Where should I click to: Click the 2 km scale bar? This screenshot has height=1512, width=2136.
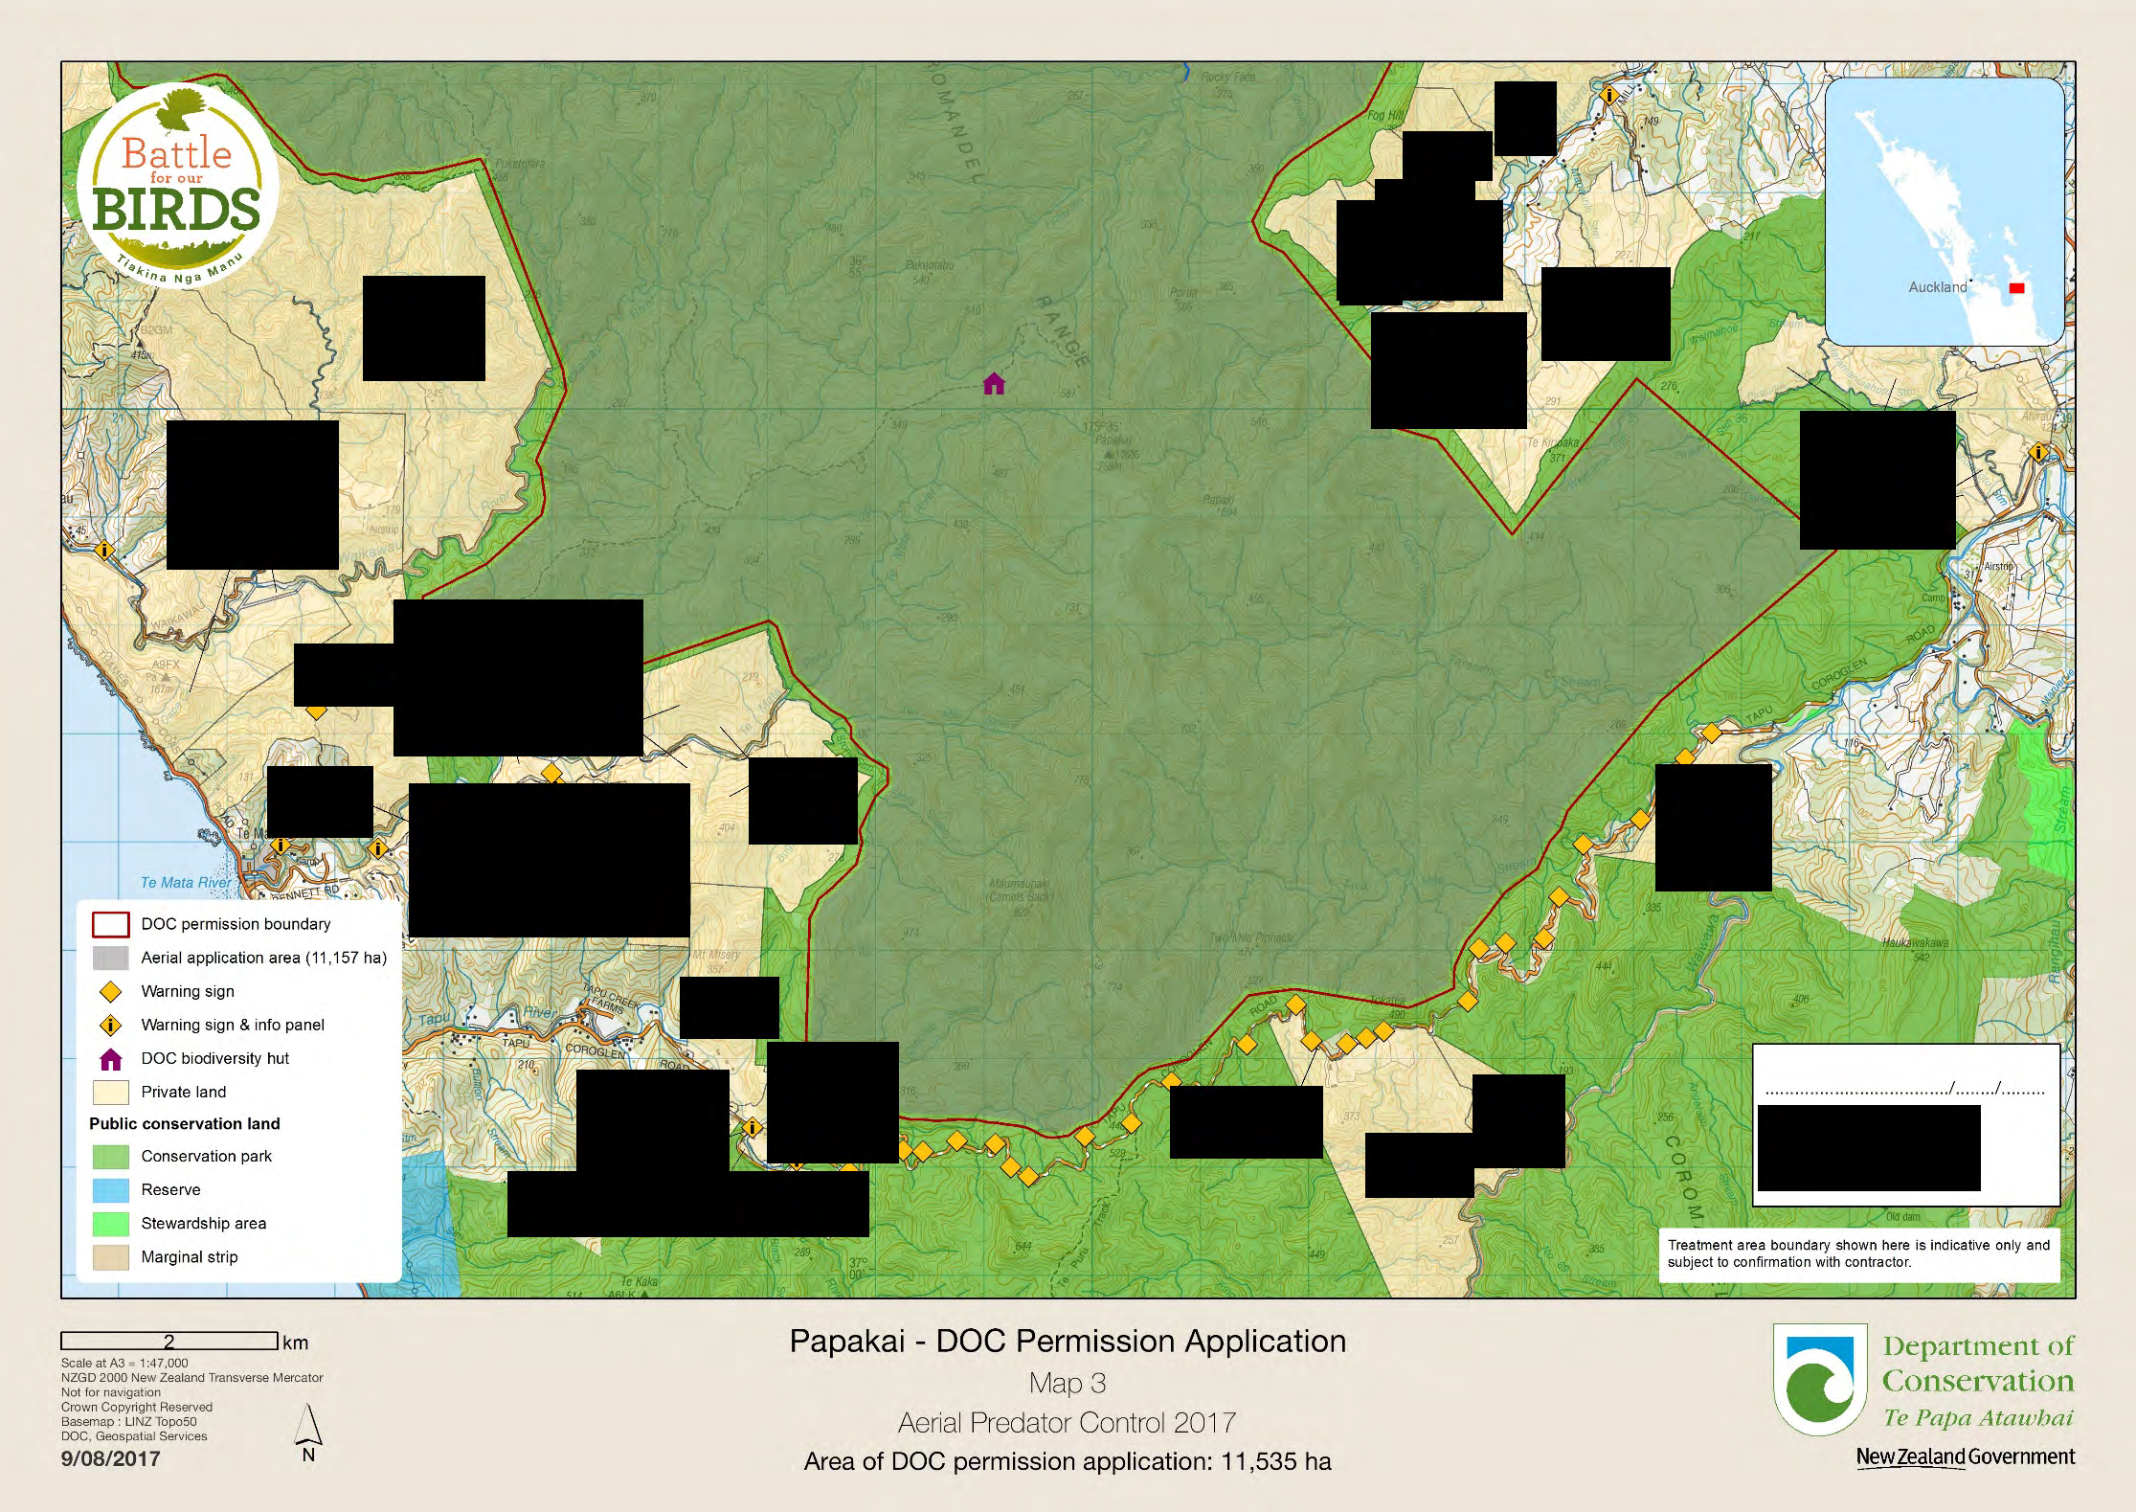169,1341
